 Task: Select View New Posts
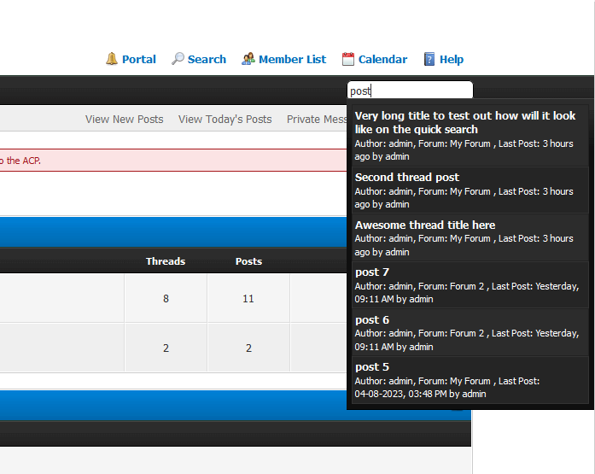[124, 120]
